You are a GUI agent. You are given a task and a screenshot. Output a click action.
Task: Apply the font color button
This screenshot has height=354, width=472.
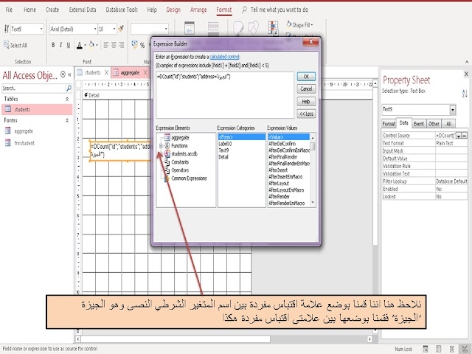click(79, 45)
